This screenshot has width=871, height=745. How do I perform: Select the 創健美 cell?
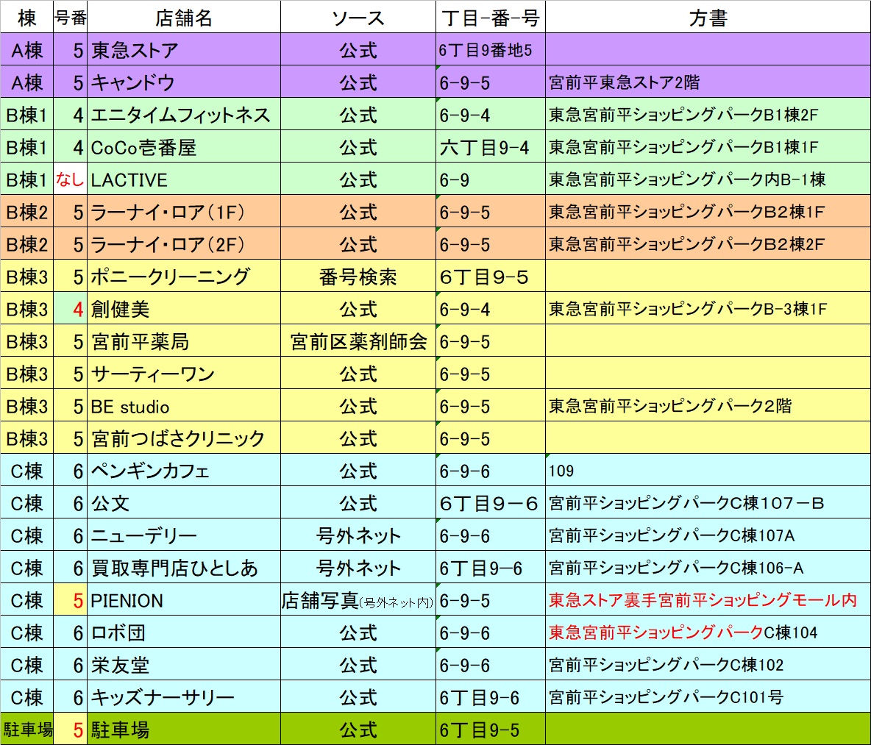(x=184, y=308)
